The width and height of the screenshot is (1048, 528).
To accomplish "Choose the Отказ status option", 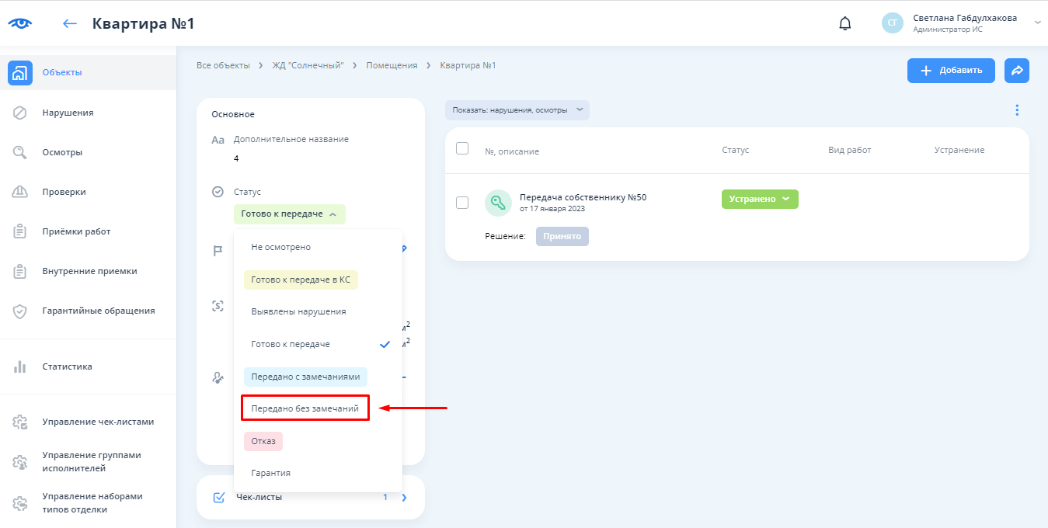I will click(x=263, y=441).
